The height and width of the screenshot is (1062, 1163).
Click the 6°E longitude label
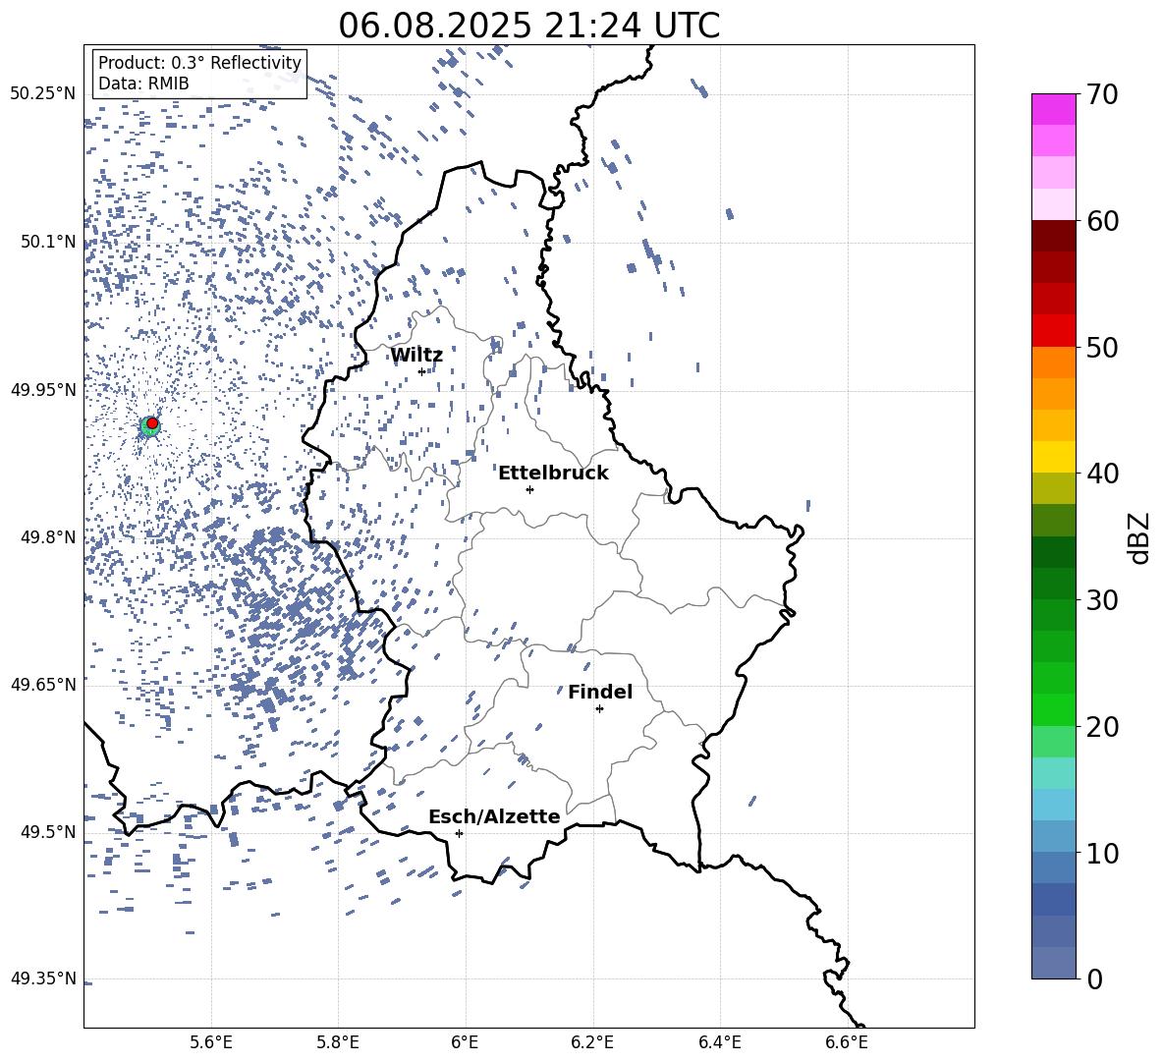tap(465, 1042)
